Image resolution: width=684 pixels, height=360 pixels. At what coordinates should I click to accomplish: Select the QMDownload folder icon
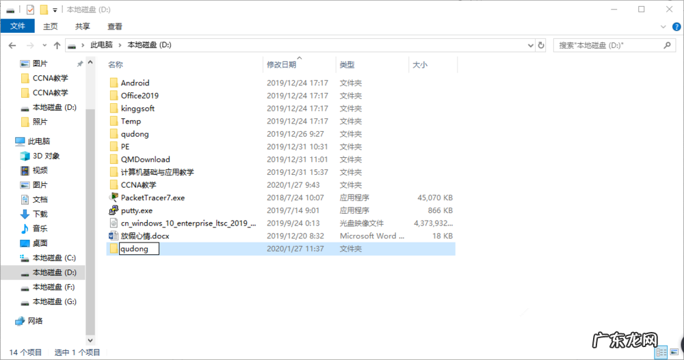point(114,160)
